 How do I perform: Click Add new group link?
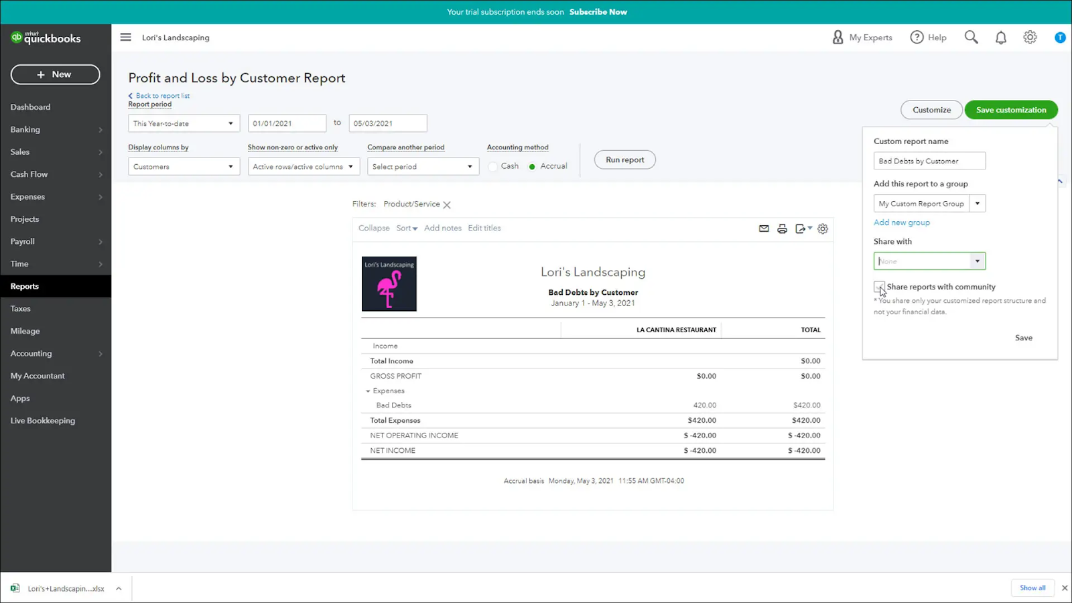coord(902,222)
